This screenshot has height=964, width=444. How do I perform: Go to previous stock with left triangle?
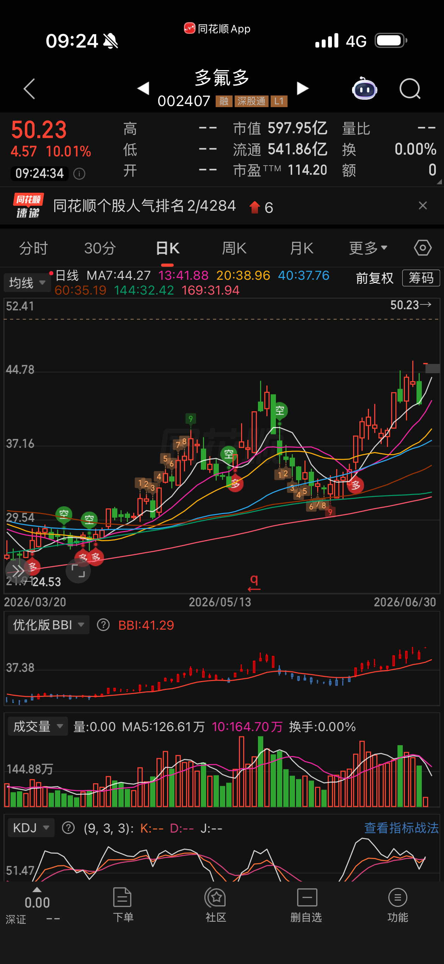pos(143,88)
